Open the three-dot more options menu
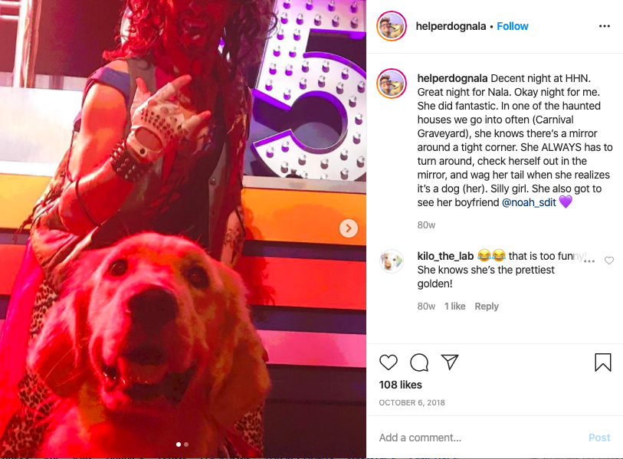 pos(605,26)
